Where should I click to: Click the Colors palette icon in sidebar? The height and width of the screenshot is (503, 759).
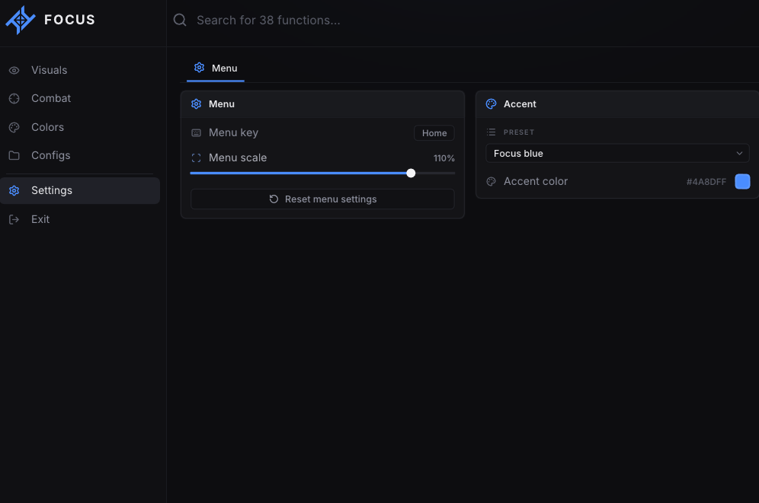(x=14, y=127)
